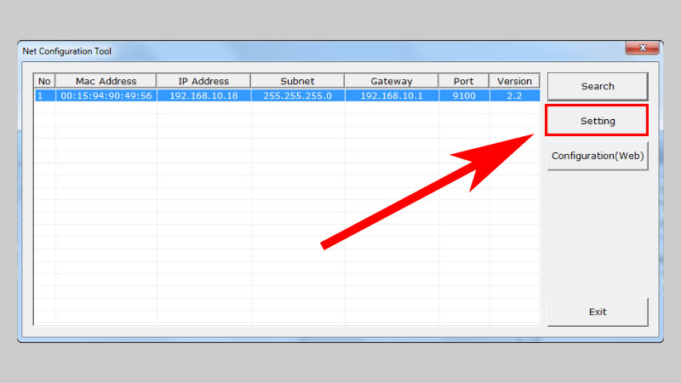This screenshot has width=681, height=383.
Task: Select the No column header
Action: pyautogui.click(x=44, y=81)
